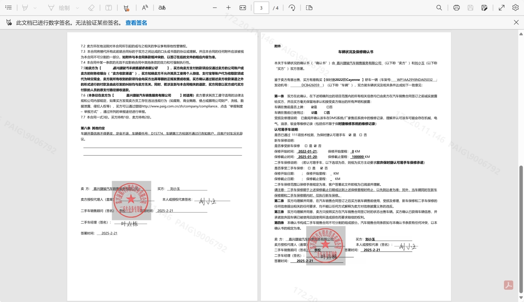Click the VIN WP1AA29Y8NDA05032

pyautogui.click(x=415, y=80)
